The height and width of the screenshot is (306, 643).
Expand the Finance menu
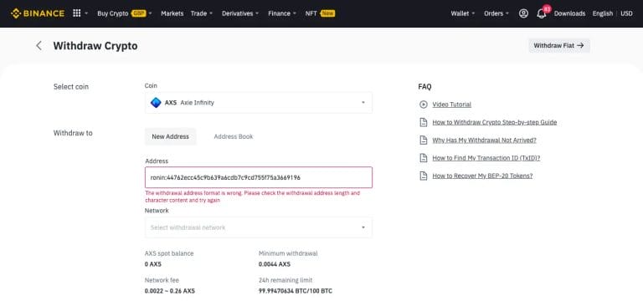point(282,13)
